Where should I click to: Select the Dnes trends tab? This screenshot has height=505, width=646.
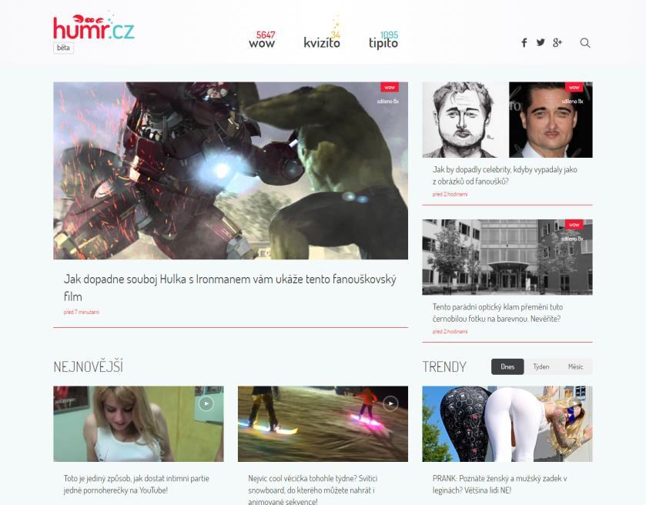point(507,366)
